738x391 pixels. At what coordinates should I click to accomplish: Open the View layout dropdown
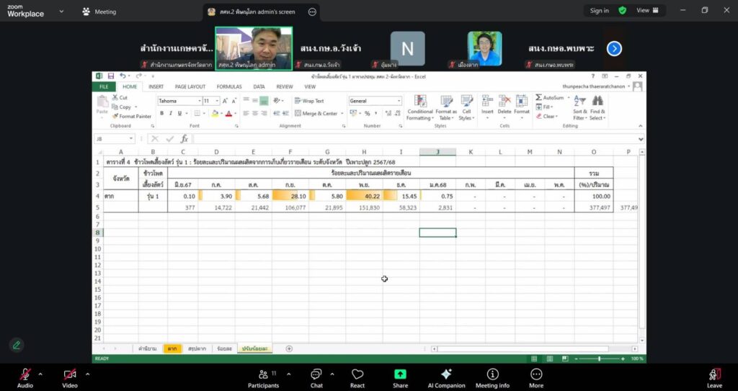tap(647, 11)
